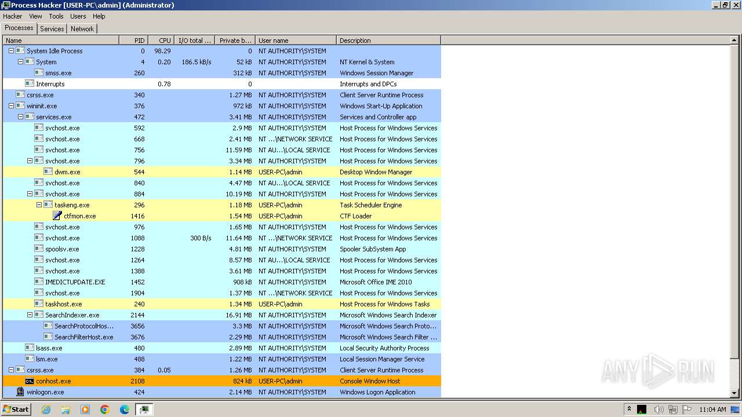Click the conhost.exe console icon
Viewport: 742px width, 417px height.
pos(30,381)
